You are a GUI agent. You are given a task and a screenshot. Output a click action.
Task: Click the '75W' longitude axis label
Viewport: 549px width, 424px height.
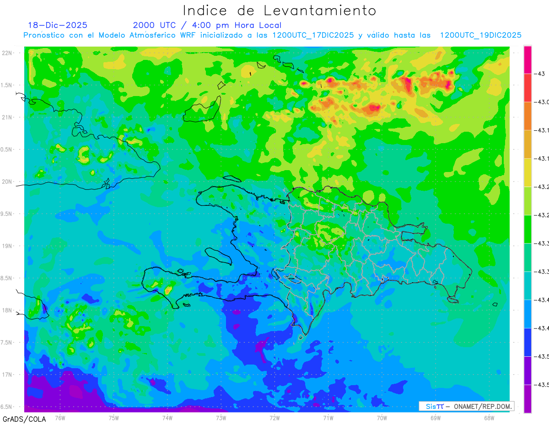pyautogui.click(x=114, y=418)
